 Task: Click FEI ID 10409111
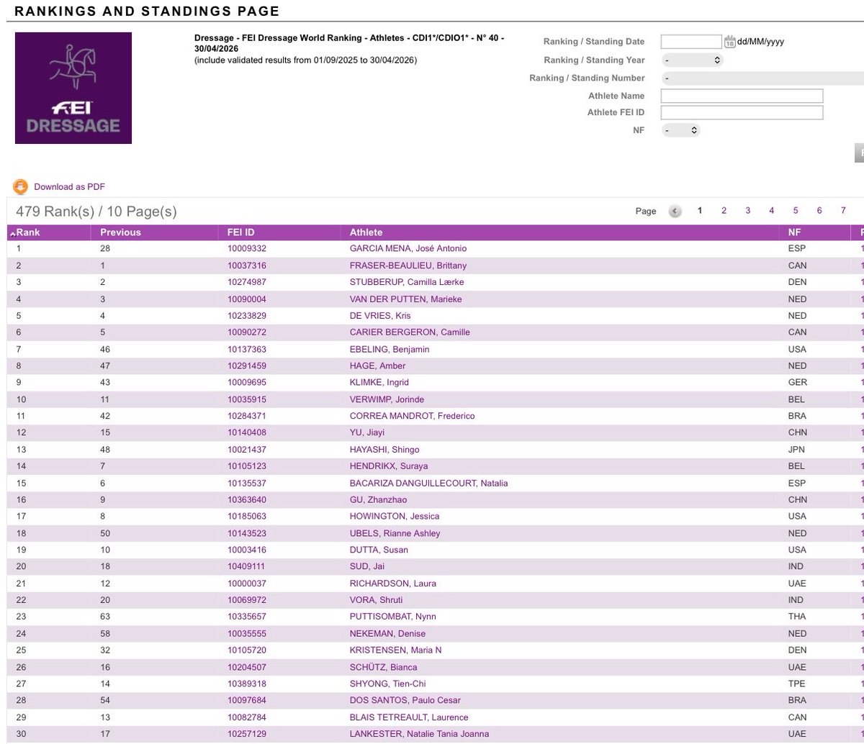(x=247, y=567)
